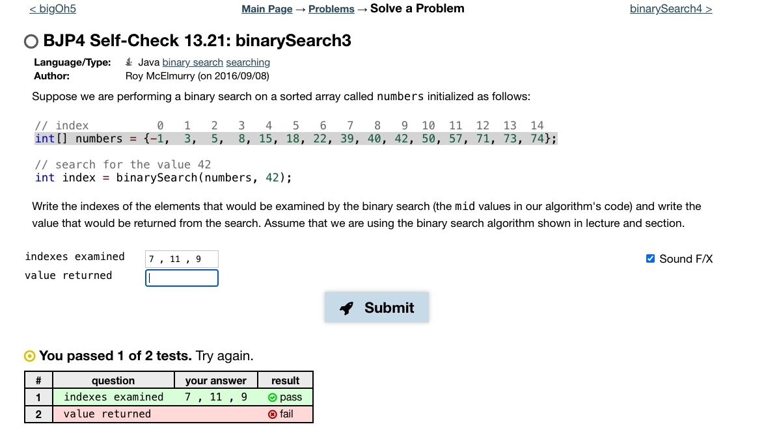Viewport: 764px width, 448px height.
Task: Disable the Sound F/X checkbox
Action: [x=650, y=258]
